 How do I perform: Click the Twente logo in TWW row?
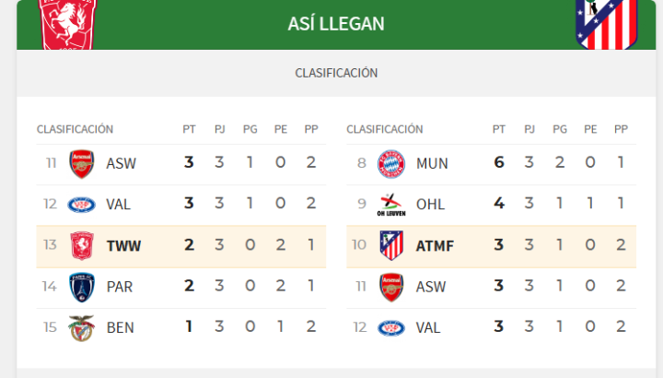point(82,246)
